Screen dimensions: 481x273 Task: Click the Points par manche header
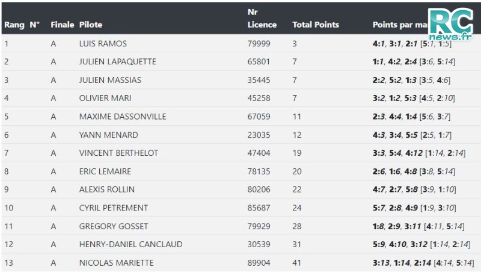400,25
